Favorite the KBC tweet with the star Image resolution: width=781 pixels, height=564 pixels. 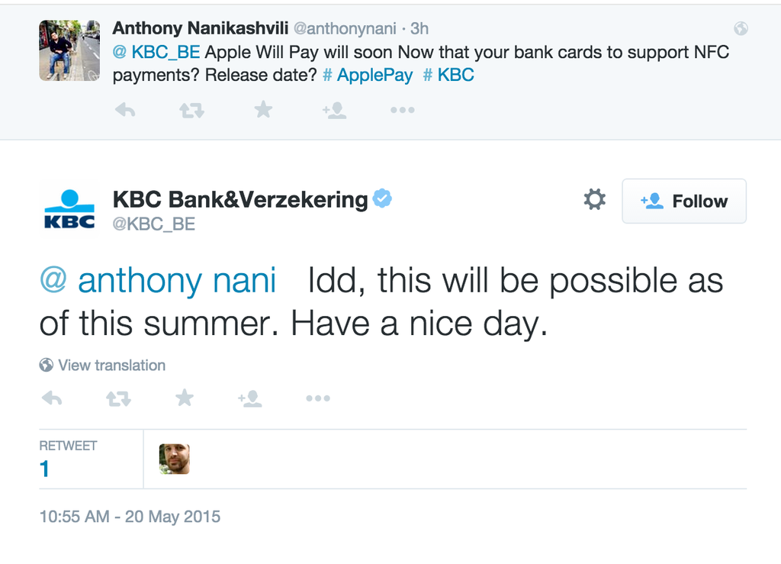[x=184, y=398]
